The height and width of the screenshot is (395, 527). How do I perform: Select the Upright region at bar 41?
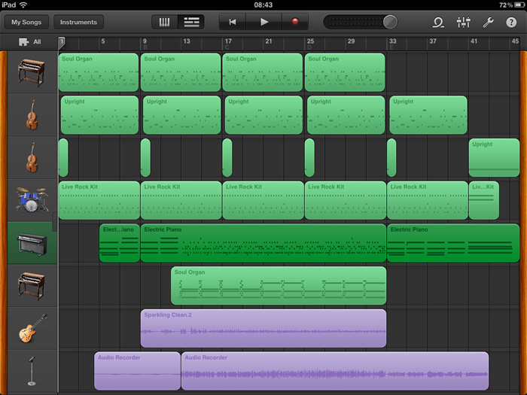pyautogui.click(x=494, y=157)
